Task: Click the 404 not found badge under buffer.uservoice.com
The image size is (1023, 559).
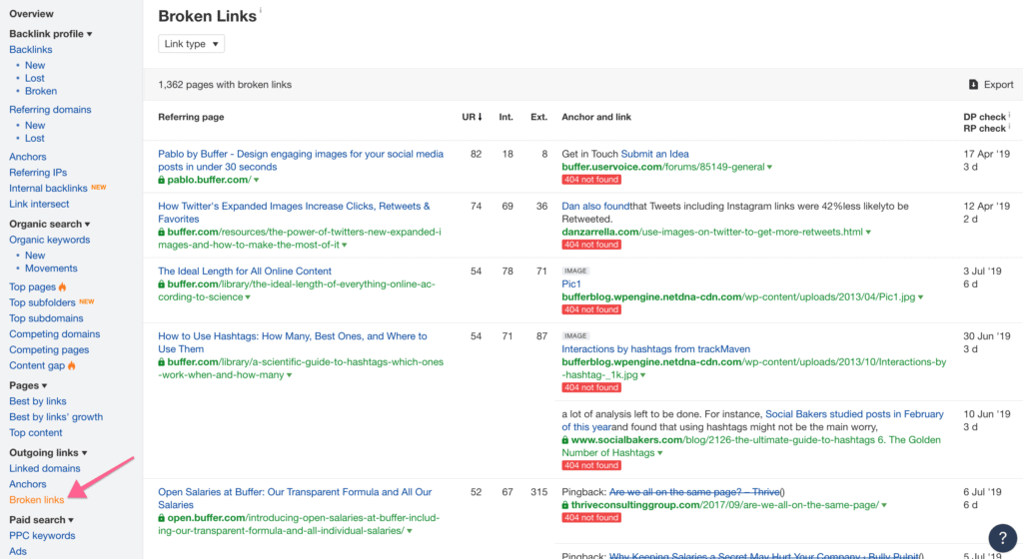Action: [x=590, y=180]
